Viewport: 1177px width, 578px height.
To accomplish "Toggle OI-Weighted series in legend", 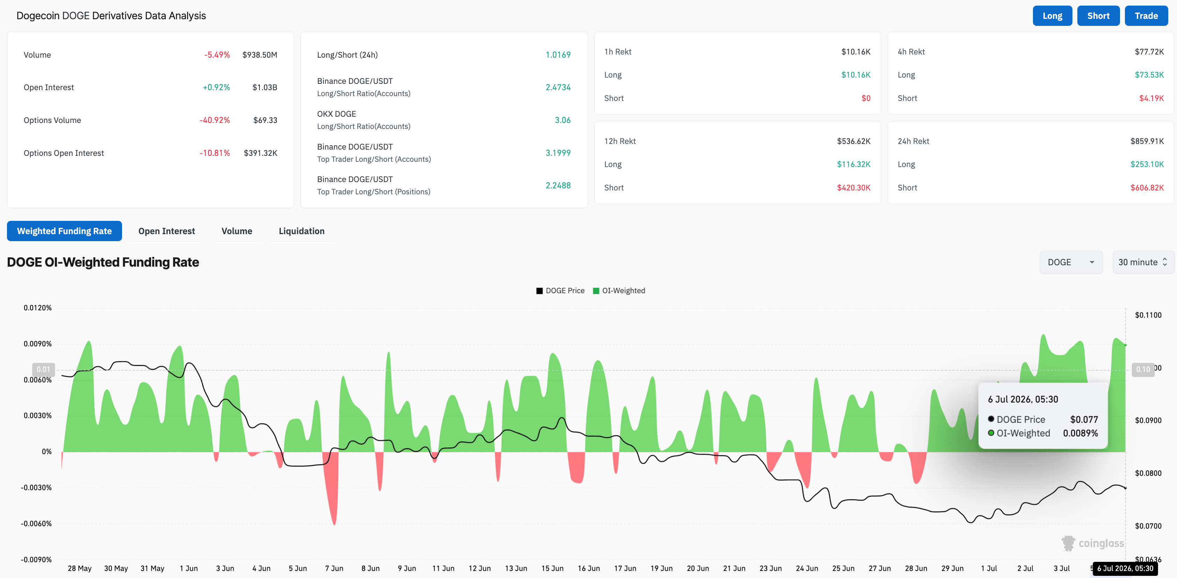I will click(x=619, y=291).
